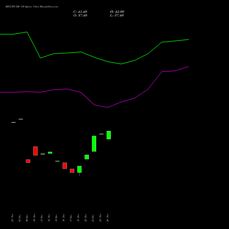Click the "22 Dec" date axis label

click(x=86, y=218)
